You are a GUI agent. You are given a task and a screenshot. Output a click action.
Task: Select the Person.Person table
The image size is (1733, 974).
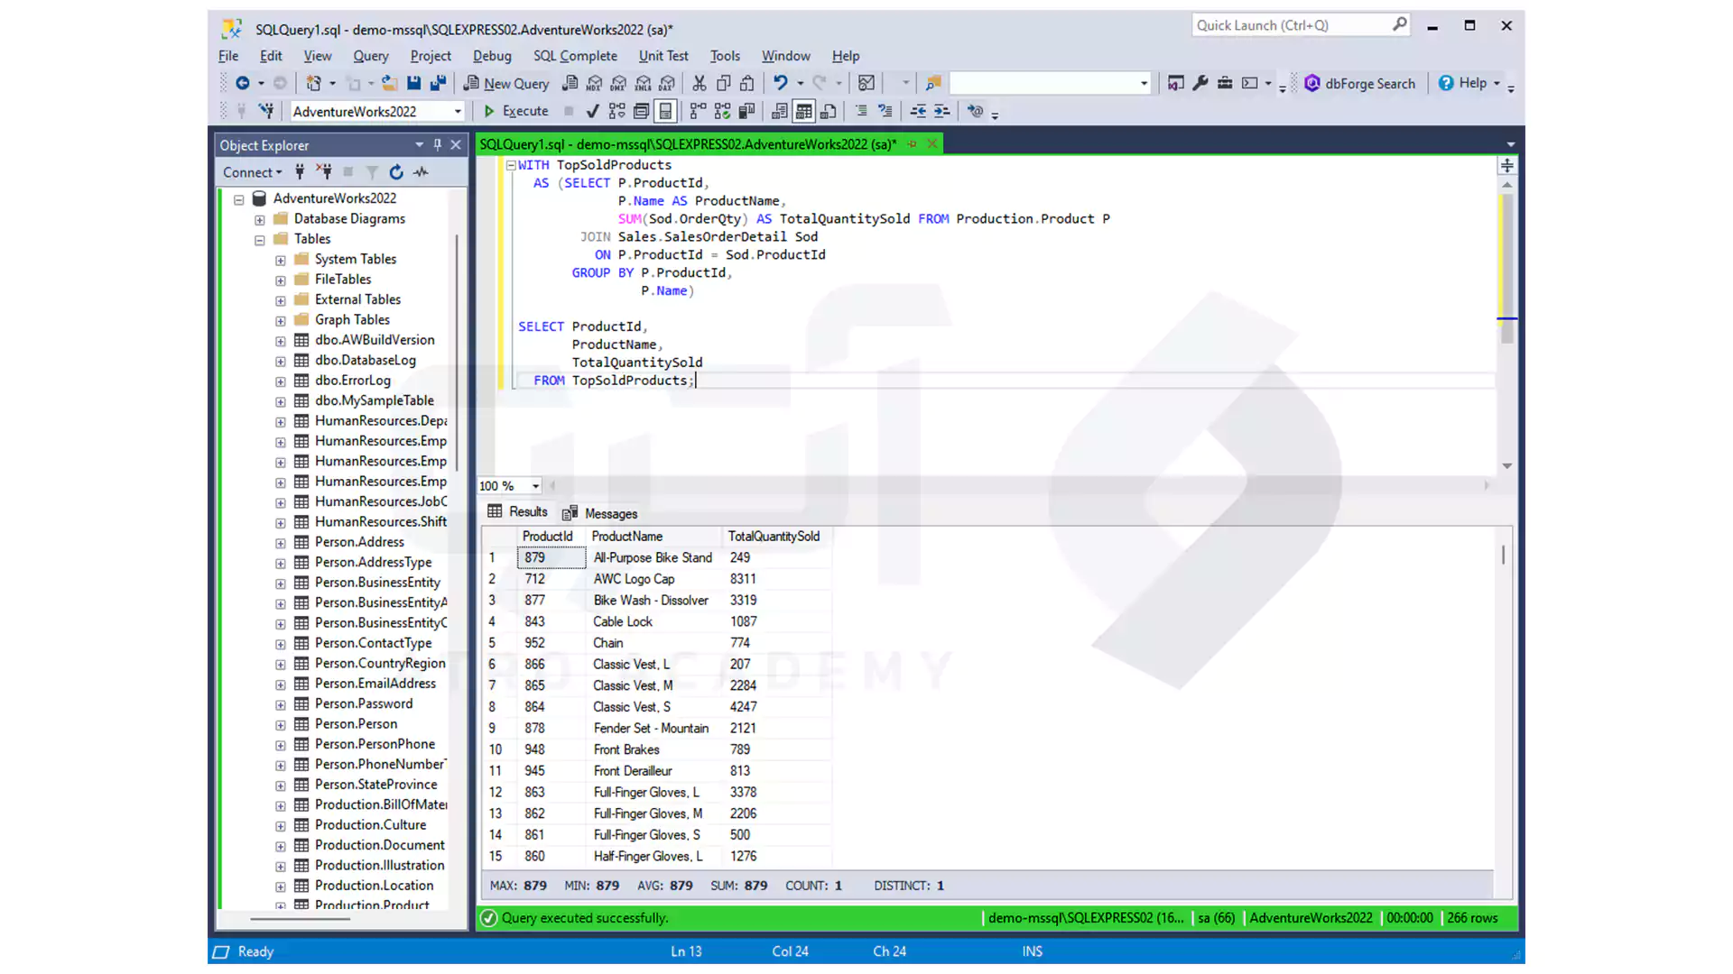pyautogui.click(x=356, y=723)
